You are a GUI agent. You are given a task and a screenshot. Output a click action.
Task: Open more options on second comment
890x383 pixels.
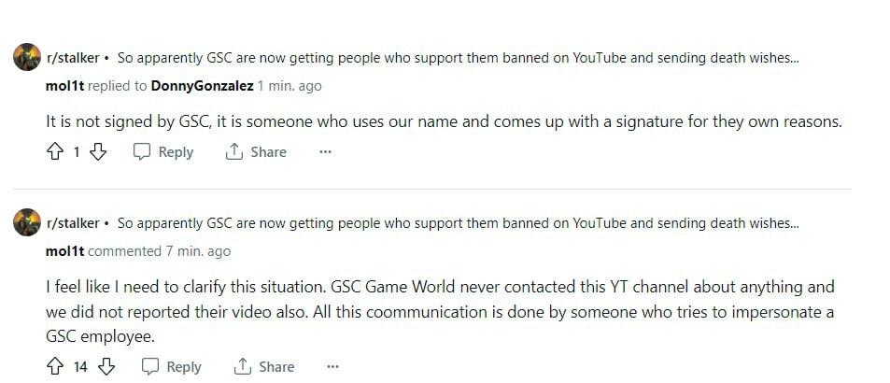(333, 367)
